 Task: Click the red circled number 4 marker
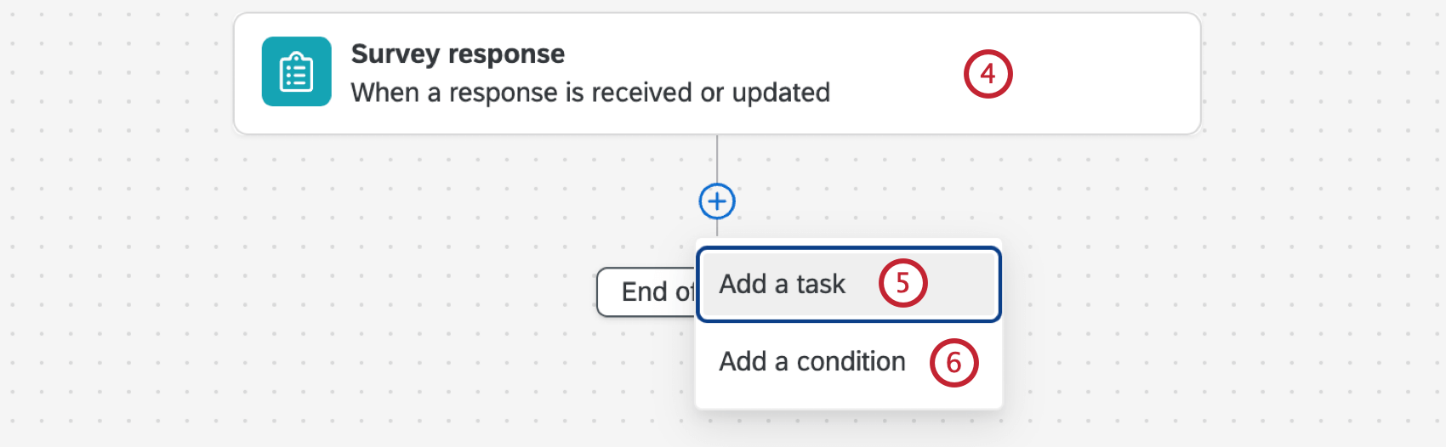coord(988,74)
